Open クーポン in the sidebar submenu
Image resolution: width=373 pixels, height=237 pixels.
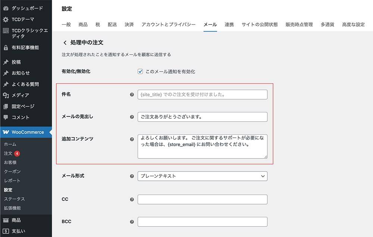(x=12, y=172)
